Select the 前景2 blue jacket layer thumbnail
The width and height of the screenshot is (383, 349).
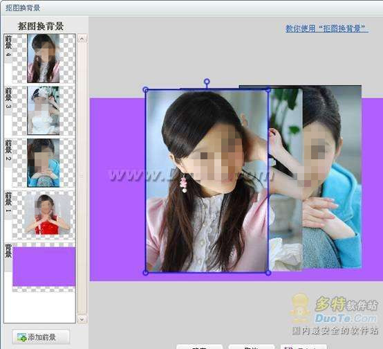[44, 163]
